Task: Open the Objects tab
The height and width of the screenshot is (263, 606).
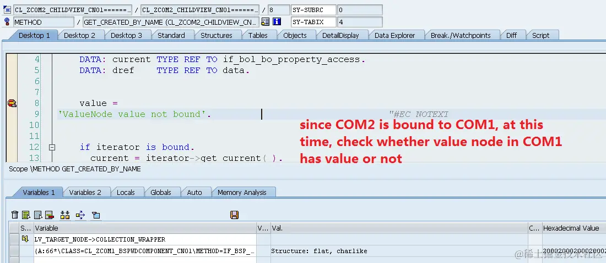Action: pos(295,36)
